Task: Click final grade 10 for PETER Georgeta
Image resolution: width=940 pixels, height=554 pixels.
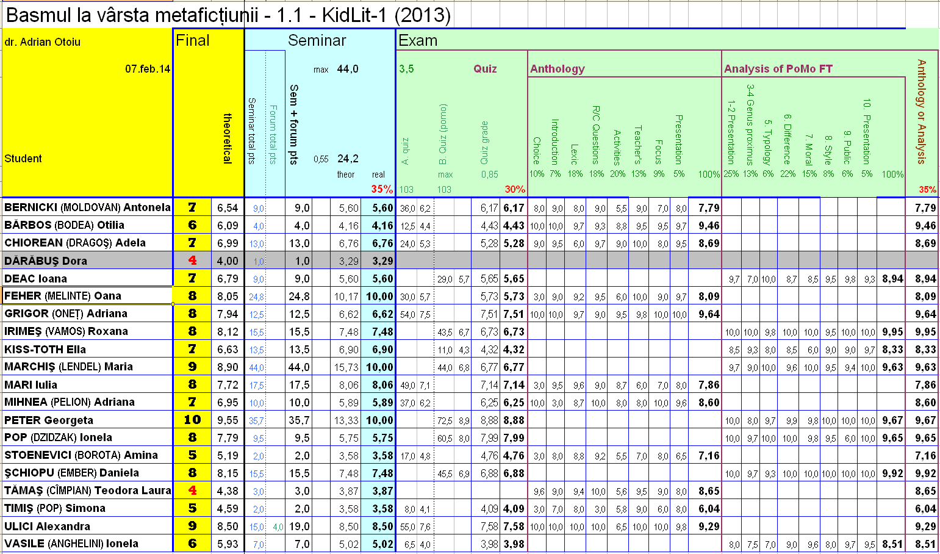Action: click(x=192, y=420)
